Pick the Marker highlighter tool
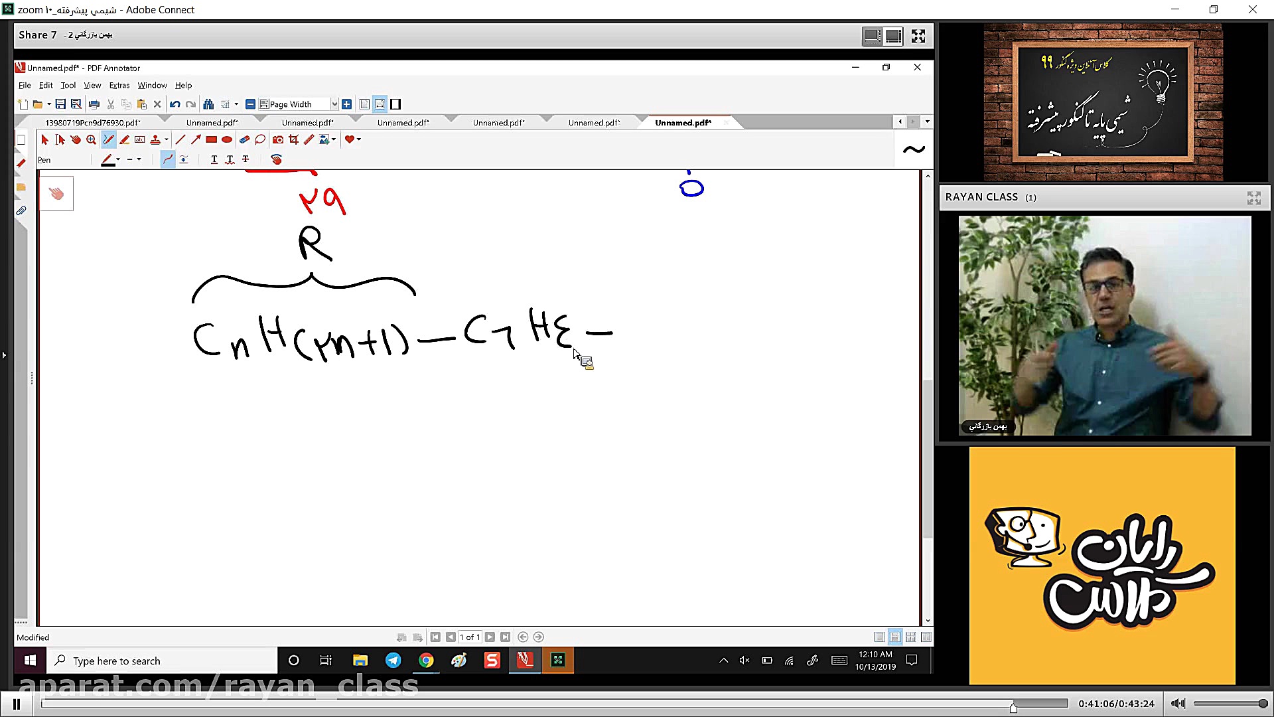1274x717 pixels. click(124, 139)
